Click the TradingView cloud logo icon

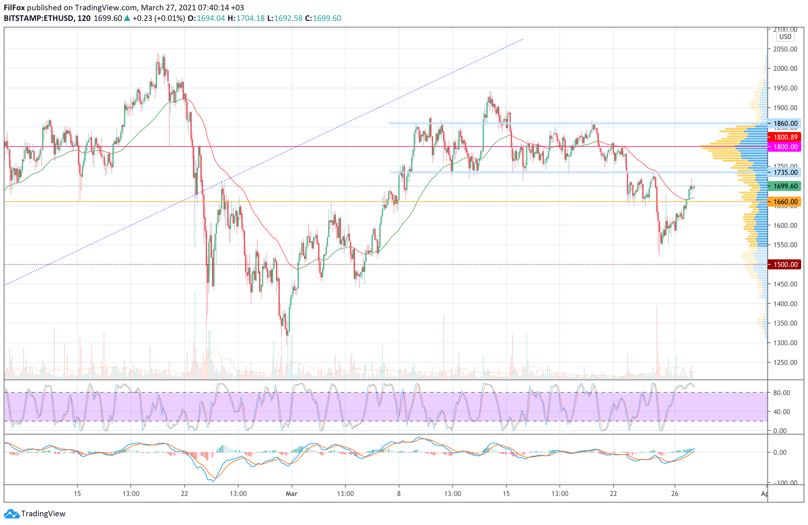pos(12,514)
